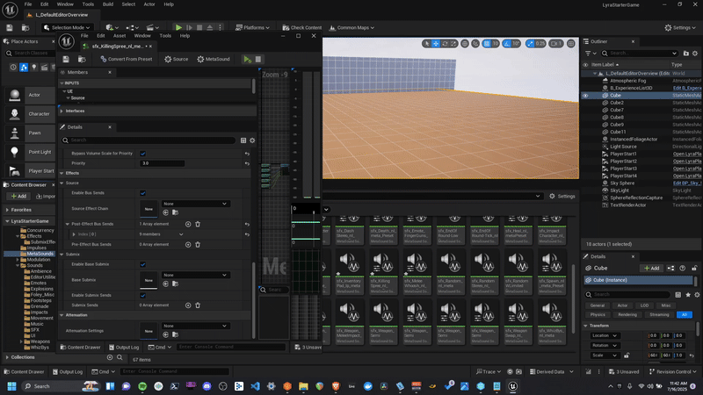The image size is (703, 395).
Task: Remove all Post-Effect Bus Sends elements with trash icon
Action: (198, 224)
